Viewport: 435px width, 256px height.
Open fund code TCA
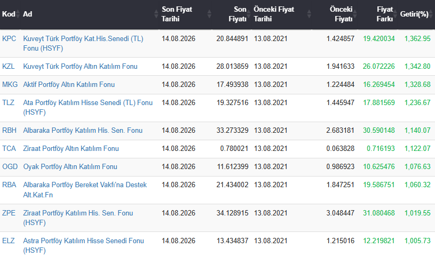(9, 148)
